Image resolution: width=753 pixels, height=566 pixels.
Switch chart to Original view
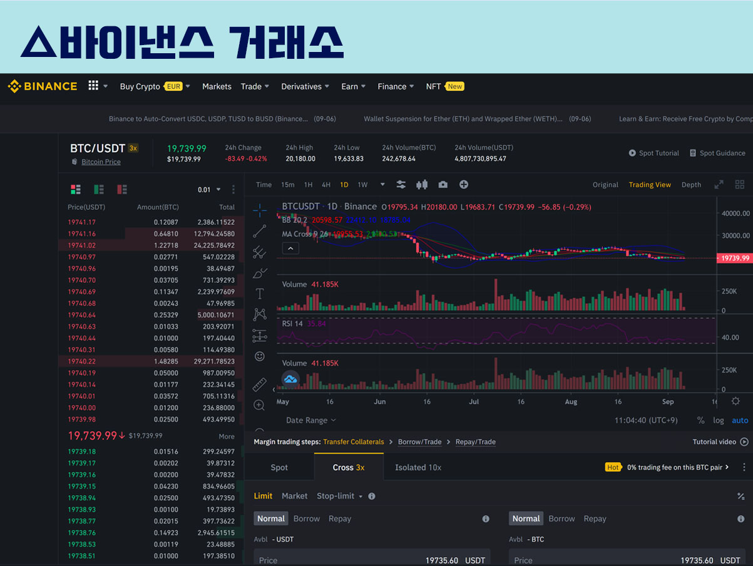click(605, 185)
